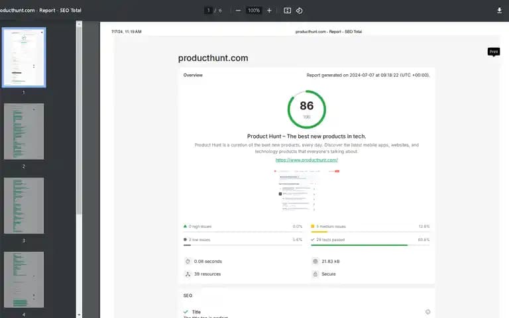The image size is (509, 318).
Task: Click the low issues dot icon
Action: click(185, 239)
